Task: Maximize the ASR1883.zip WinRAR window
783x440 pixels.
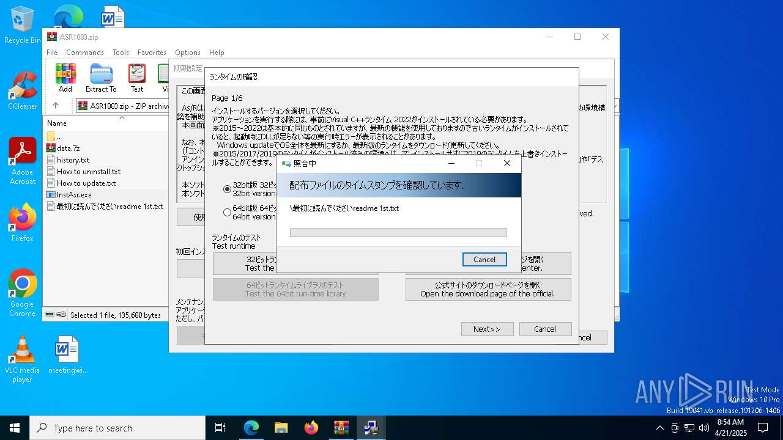Action: pos(577,37)
